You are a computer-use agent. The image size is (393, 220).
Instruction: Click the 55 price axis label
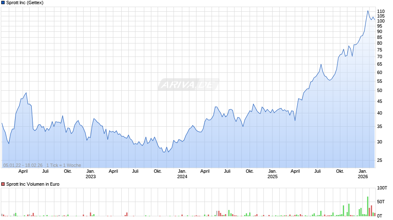pyautogui.click(x=380, y=81)
